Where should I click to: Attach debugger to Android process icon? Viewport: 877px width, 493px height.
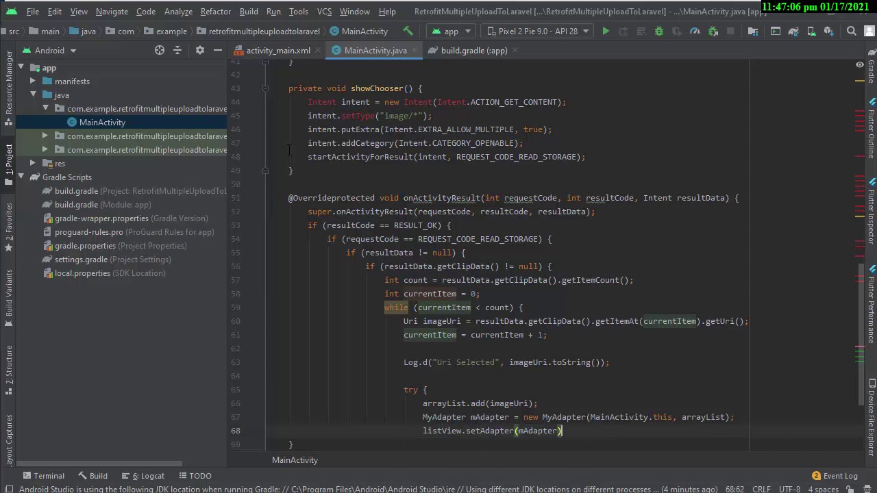[x=713, y=31]
